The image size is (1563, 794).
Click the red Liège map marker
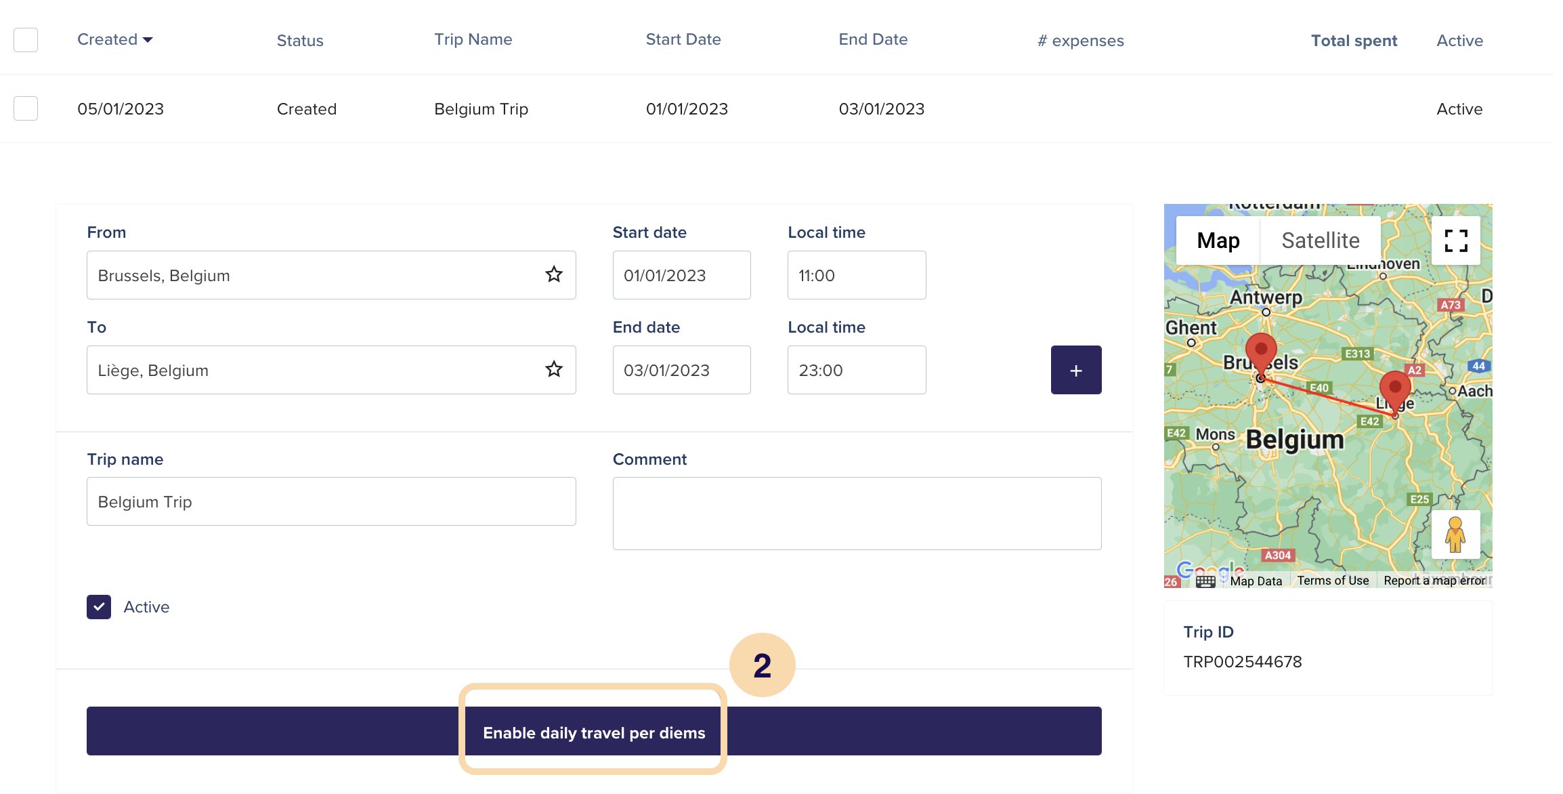(1394, 389)
